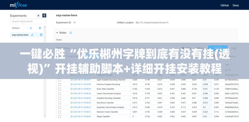Image resolution: width=249 pixels, height=122 pixels.
Task: Focus the Search Experiments field
Action: (x=28, y=22)
